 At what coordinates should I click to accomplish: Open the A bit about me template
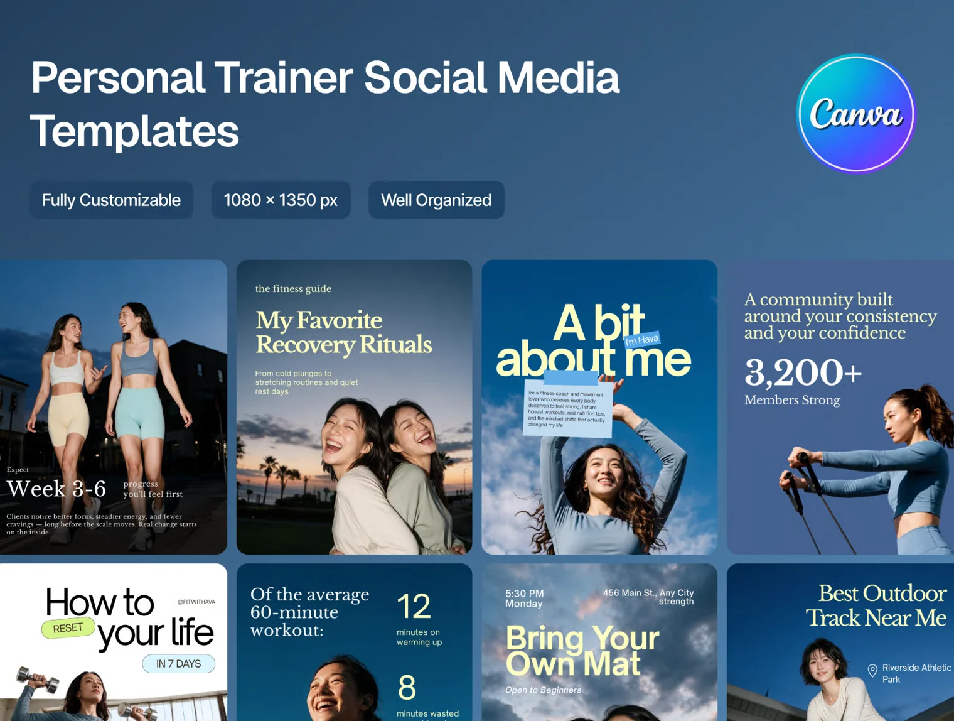pos(599,407)
